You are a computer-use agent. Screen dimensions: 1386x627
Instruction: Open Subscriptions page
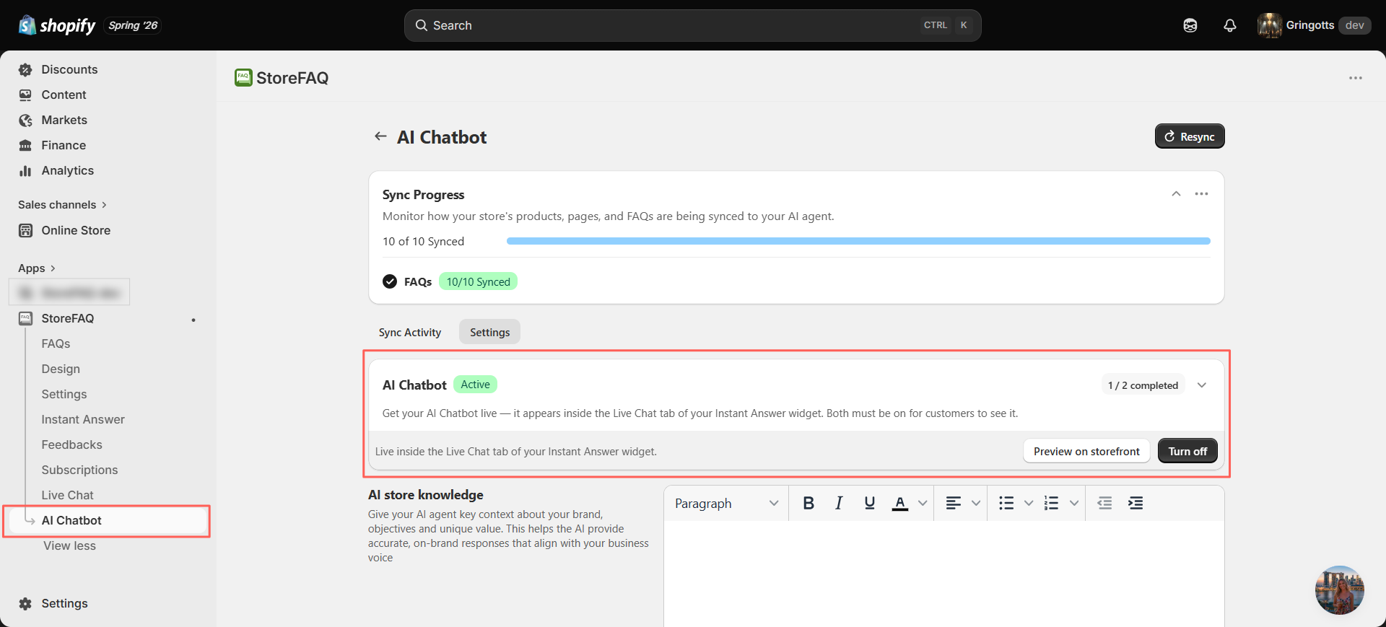[79, 470]
